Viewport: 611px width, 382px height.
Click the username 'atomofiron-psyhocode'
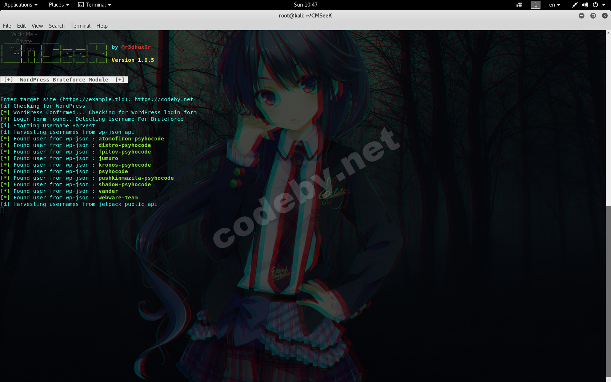(x=131, y=139)
